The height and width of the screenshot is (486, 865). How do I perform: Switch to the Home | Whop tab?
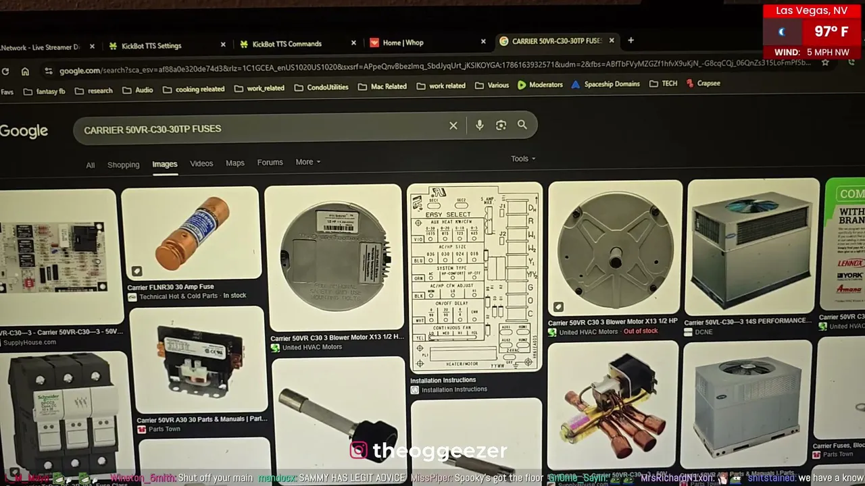click(403, 43)
